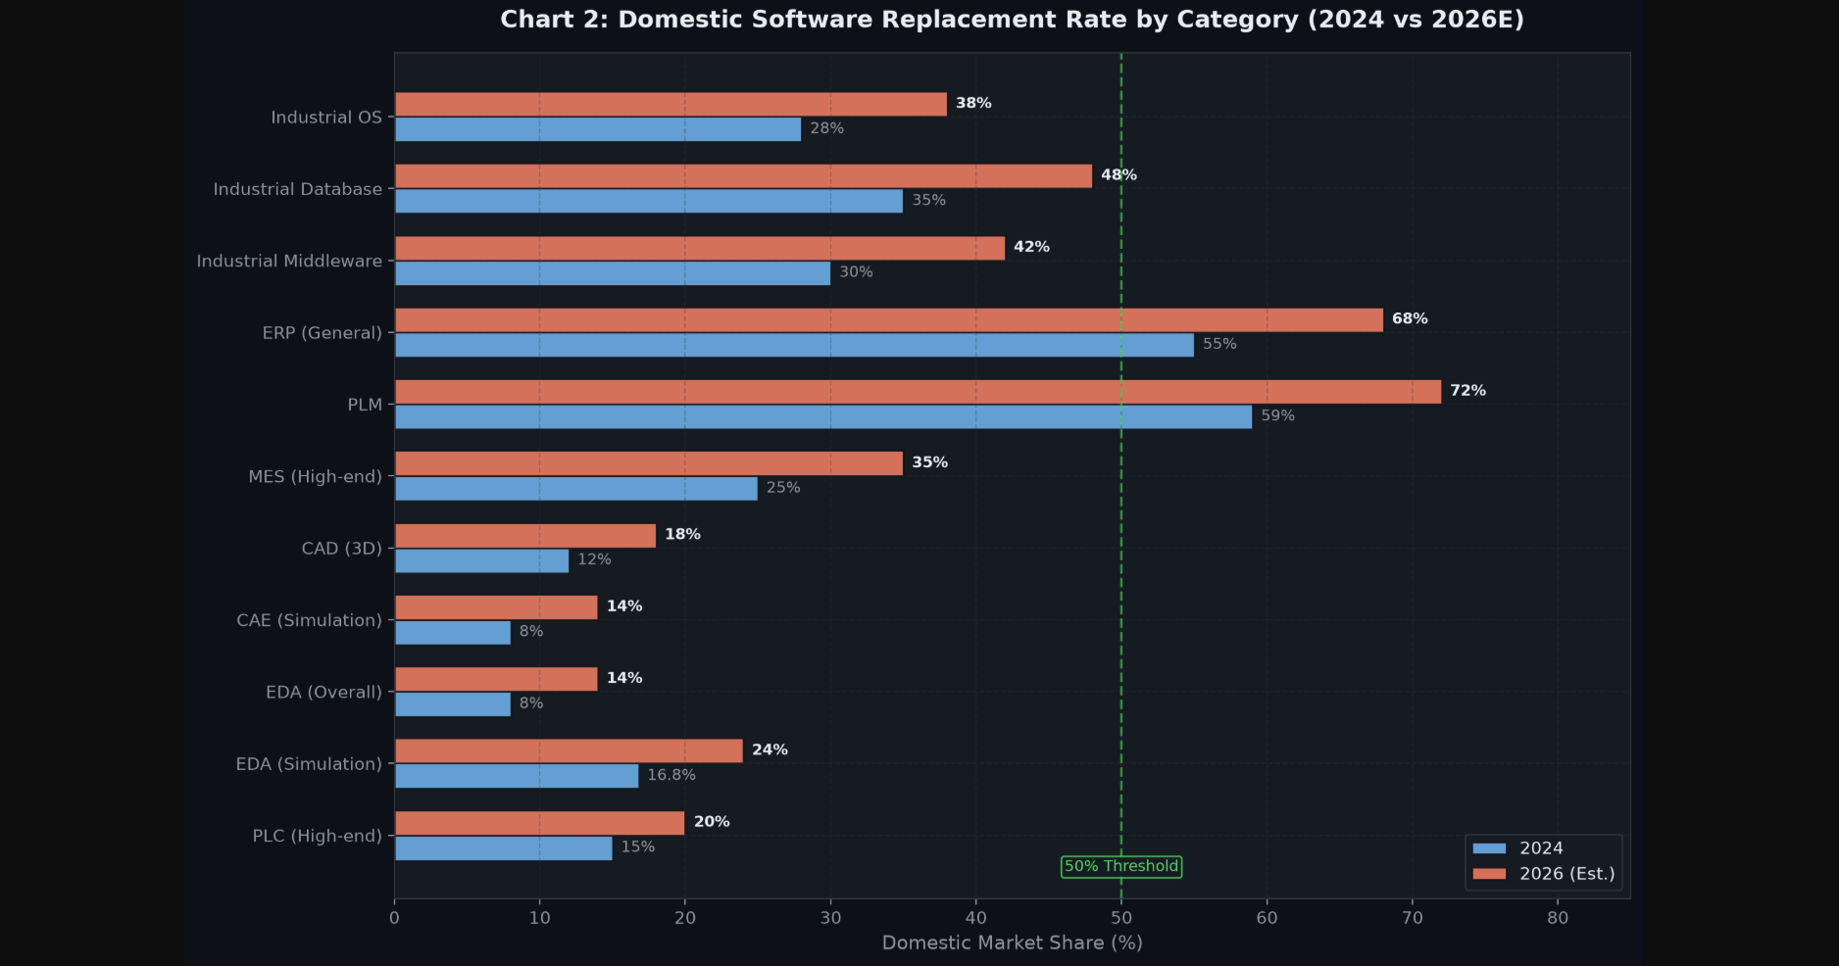
Task: Click the 14% value for EDA (Overall)
Action: coord(624,678)
